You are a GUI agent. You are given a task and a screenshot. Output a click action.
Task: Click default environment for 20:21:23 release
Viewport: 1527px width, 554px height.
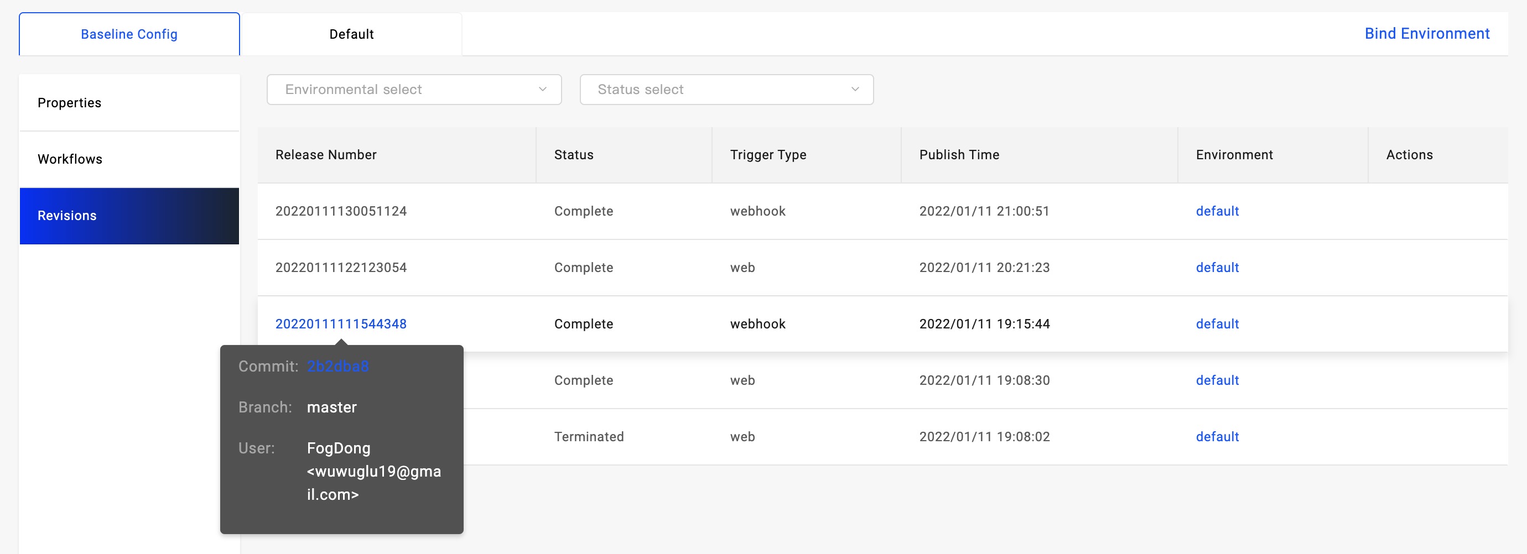1217,268
